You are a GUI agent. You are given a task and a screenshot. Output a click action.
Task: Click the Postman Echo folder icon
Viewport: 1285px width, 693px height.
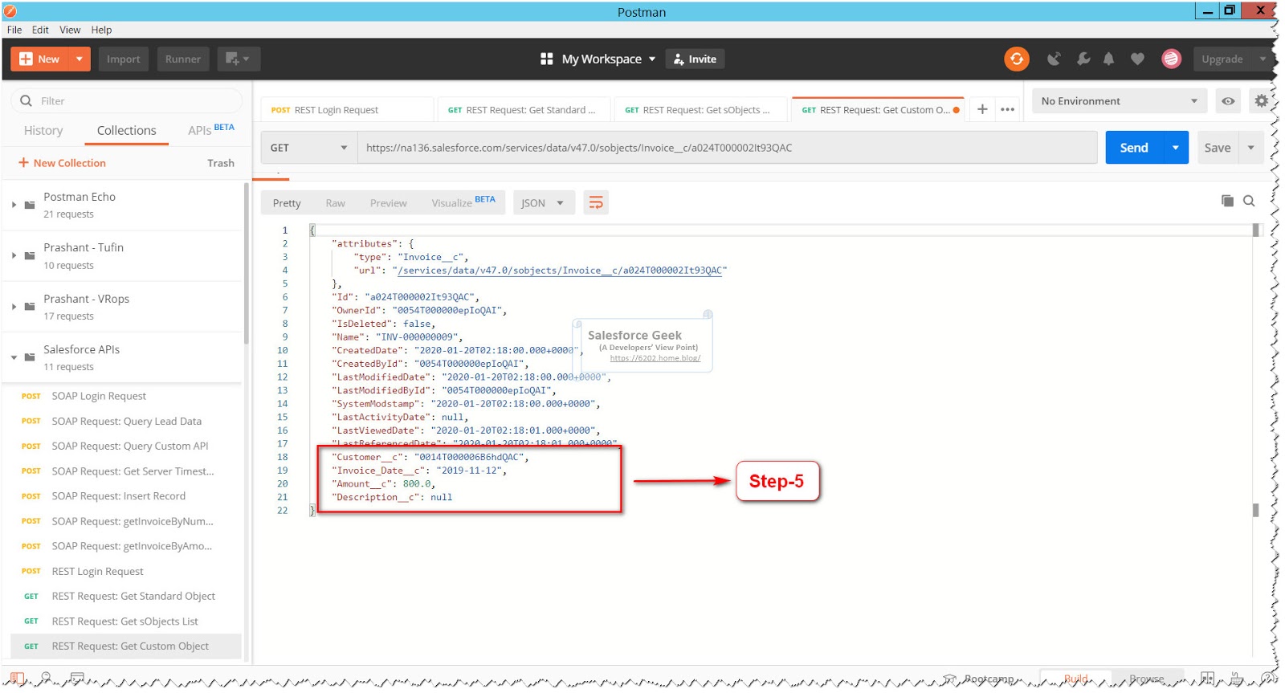pos(30,205)
